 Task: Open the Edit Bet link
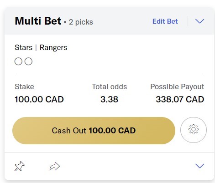[x=165, y=21]
